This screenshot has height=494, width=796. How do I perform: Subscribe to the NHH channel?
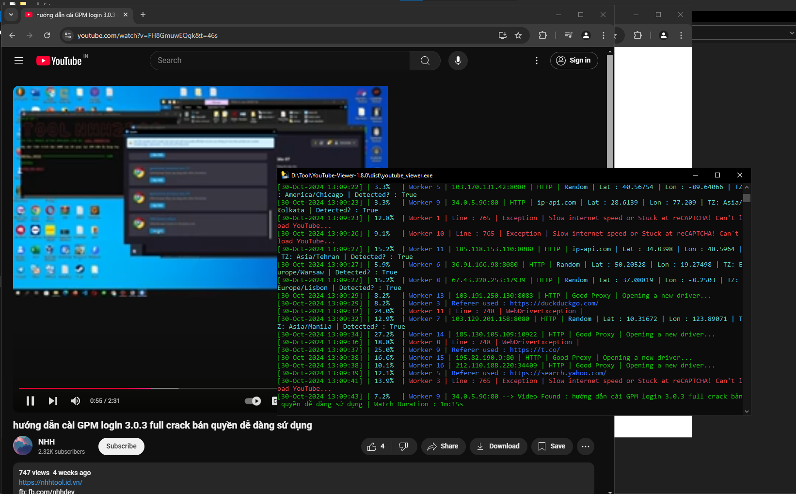pos(121,446)
